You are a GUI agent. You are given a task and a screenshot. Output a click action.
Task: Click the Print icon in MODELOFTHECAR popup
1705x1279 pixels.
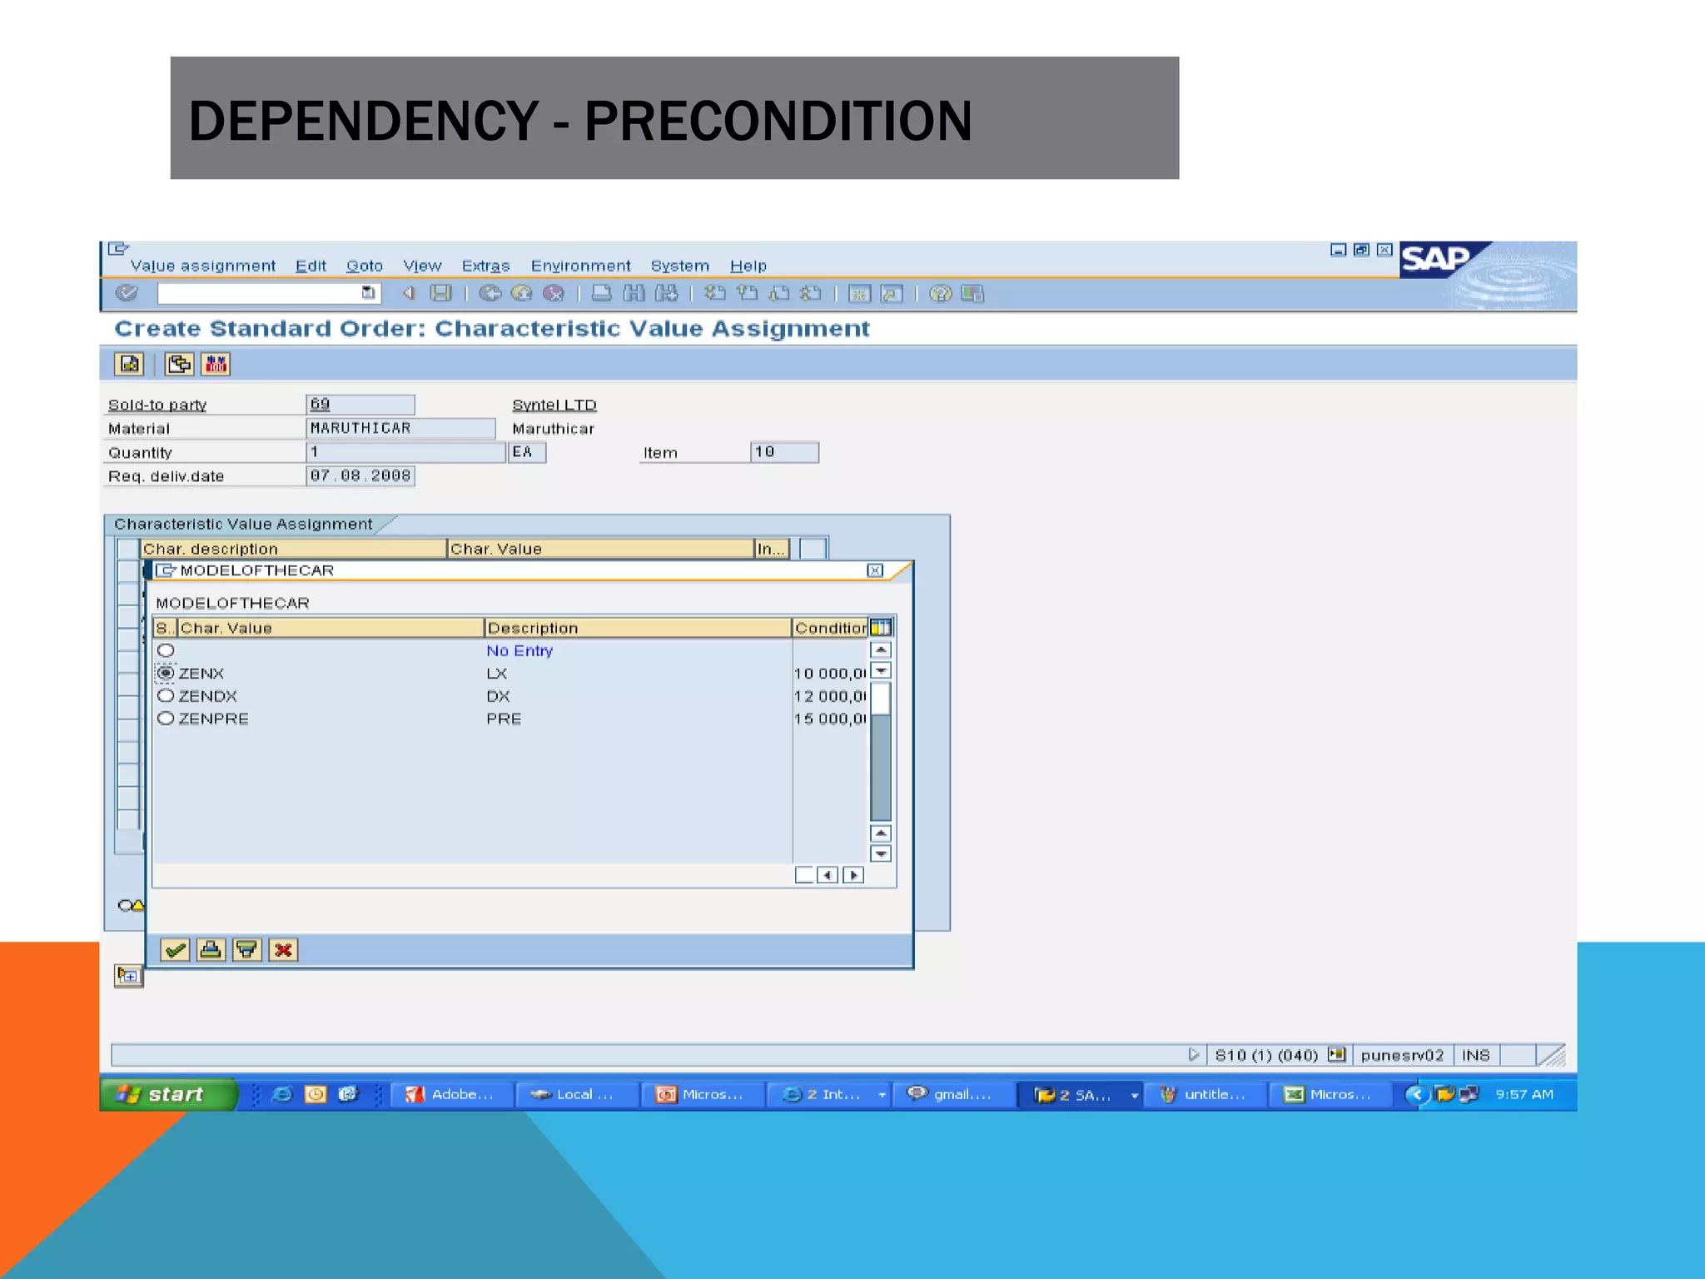pyautogui.click(x=211, y=949)
